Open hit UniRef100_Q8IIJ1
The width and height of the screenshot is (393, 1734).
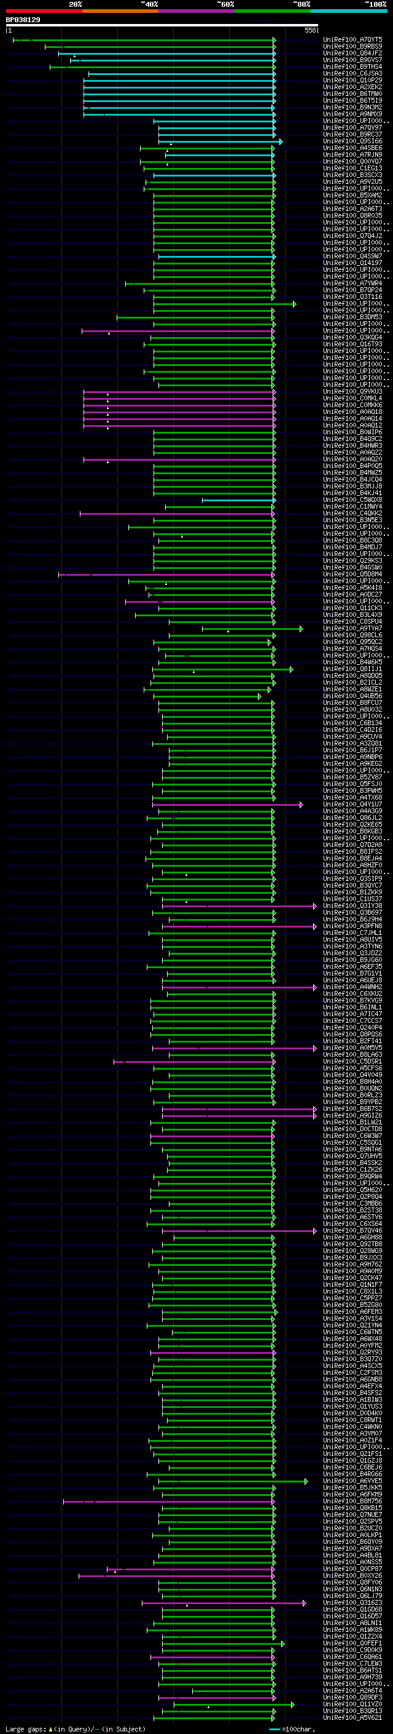point(352,669)
